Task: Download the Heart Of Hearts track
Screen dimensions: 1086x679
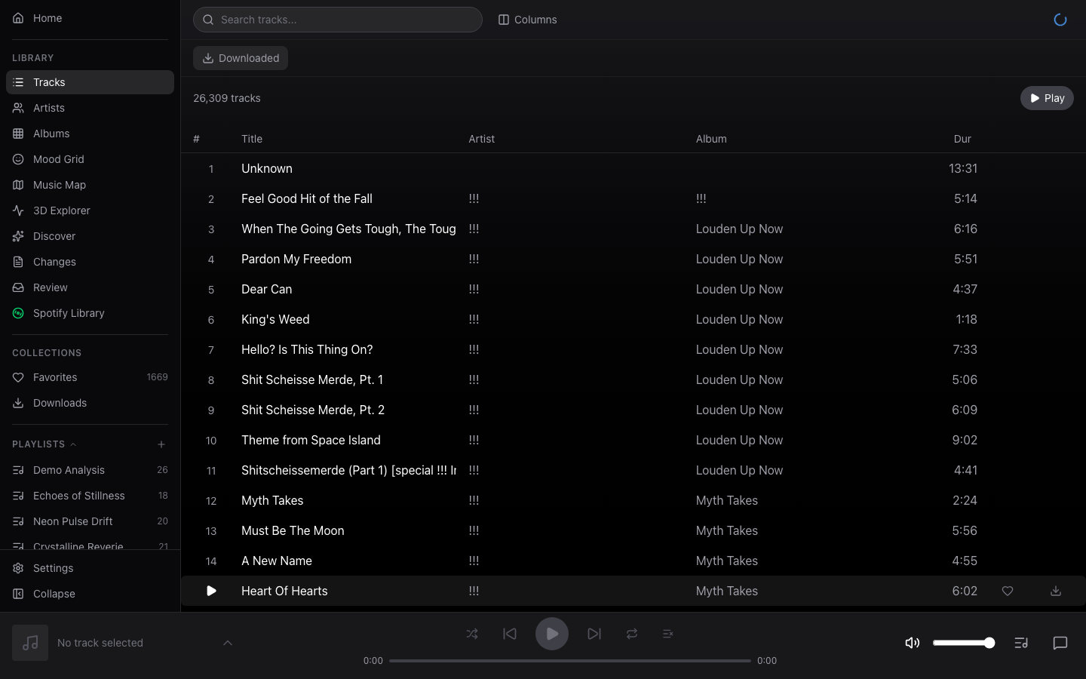Action: point(1056,591)
